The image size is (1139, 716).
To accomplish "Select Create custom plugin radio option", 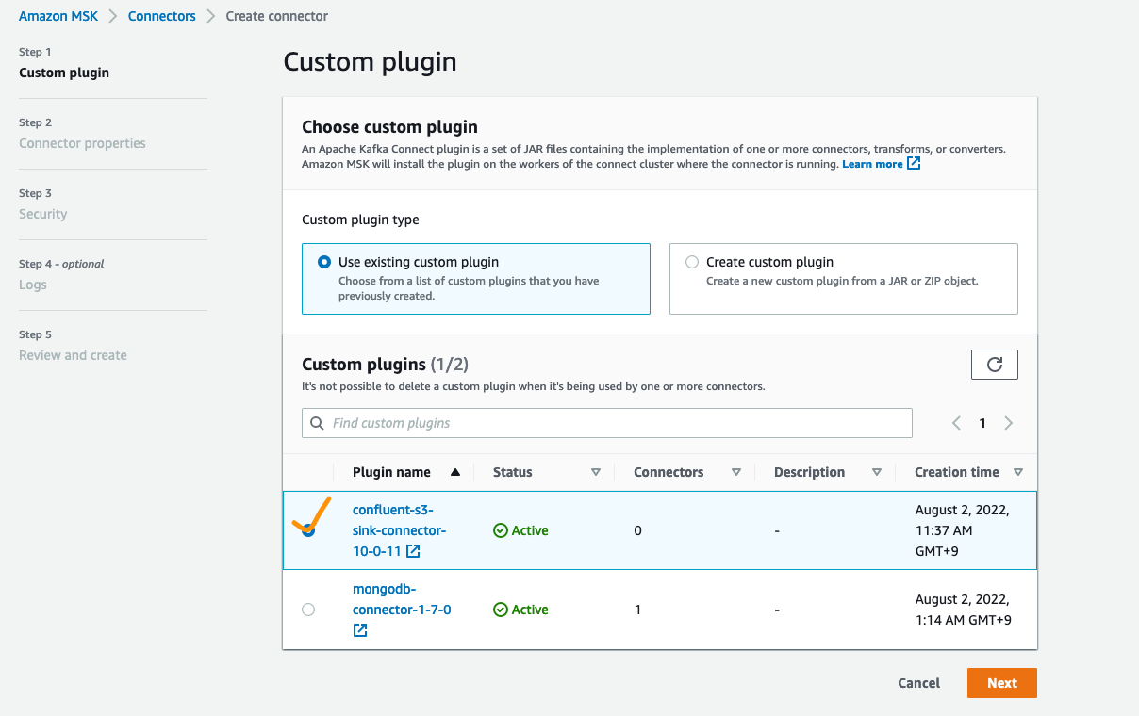I will (x=692, y=262).
